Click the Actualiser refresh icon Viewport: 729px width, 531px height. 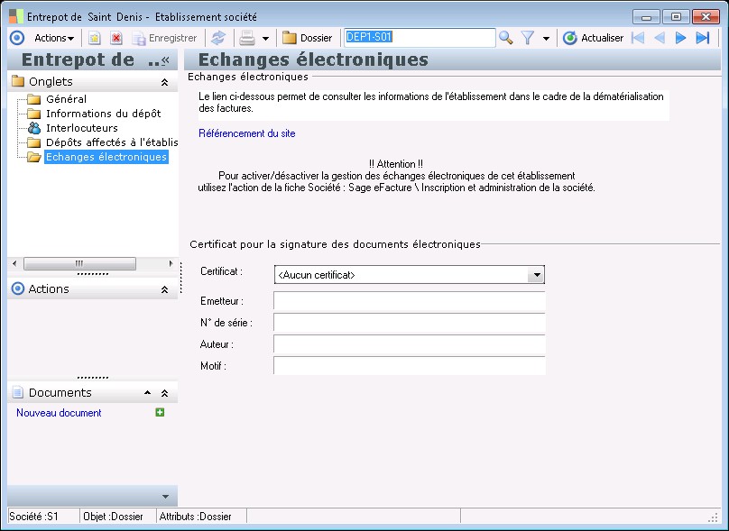569,38
